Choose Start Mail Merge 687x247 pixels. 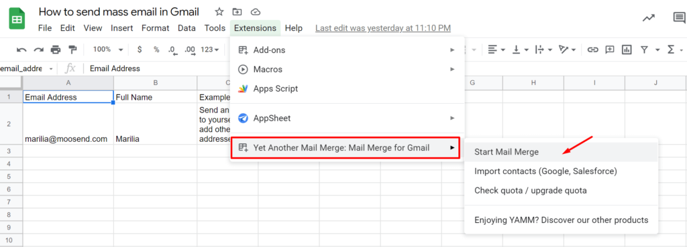561,152
